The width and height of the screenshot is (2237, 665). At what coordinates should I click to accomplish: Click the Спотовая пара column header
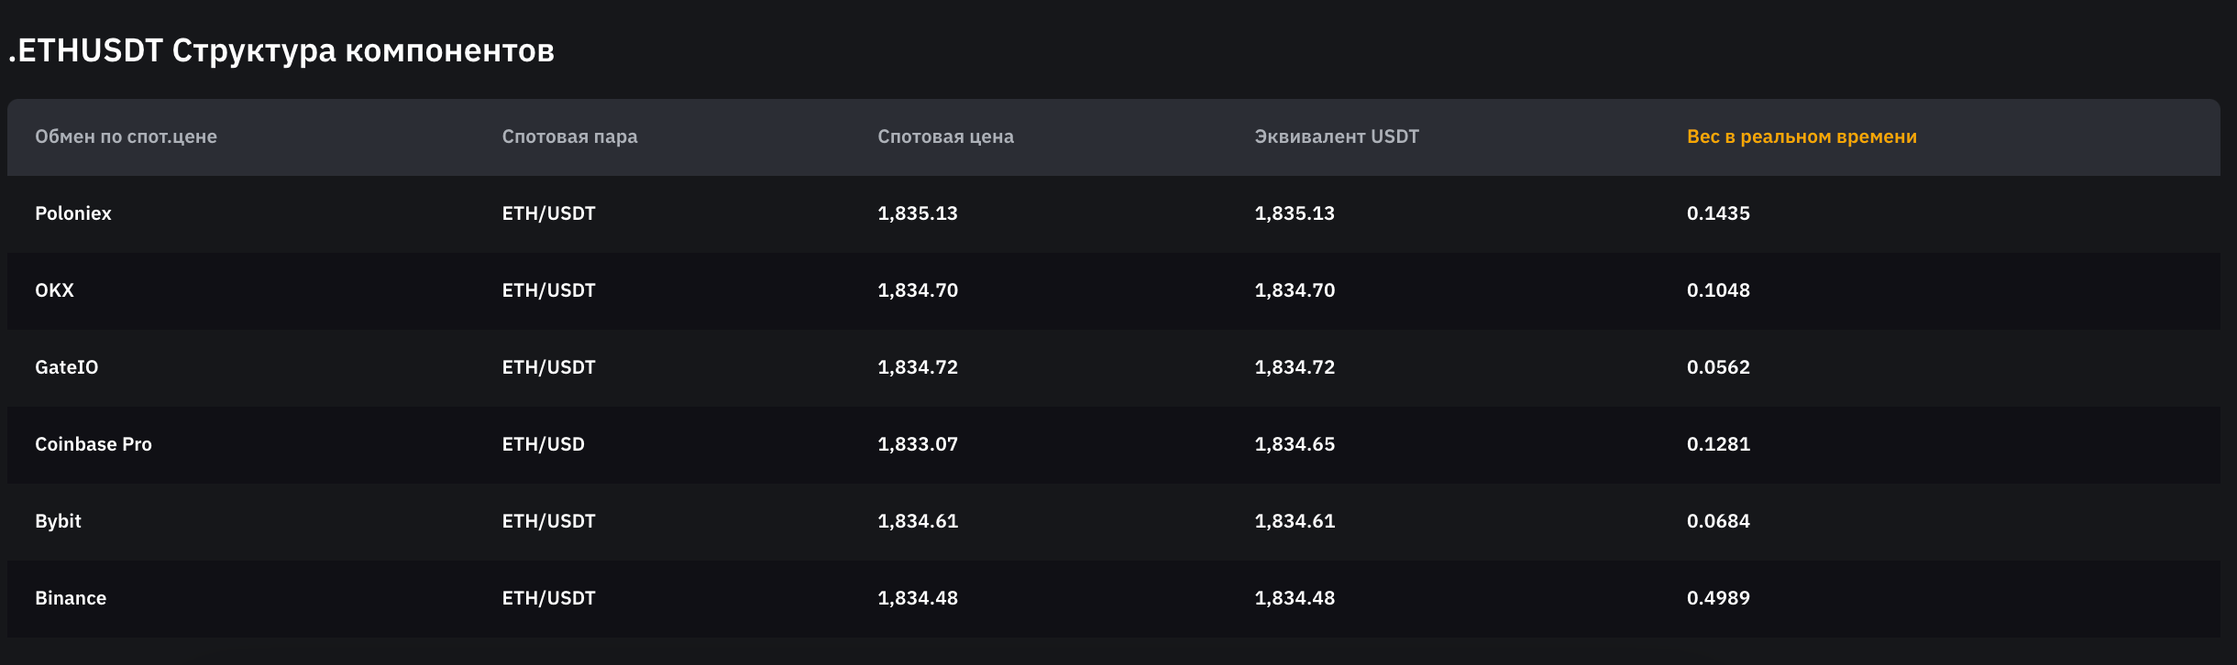(x=569, y=136)
